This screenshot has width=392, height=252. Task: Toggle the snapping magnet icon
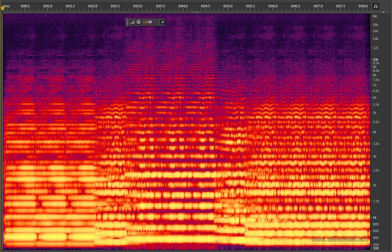(x=375, y=6)
